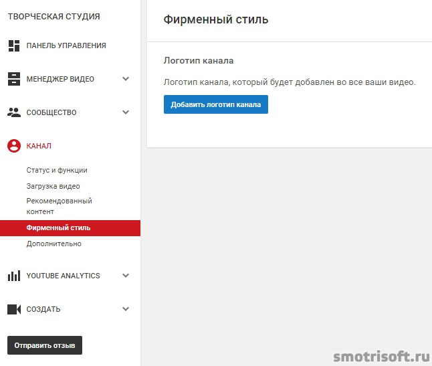Click the video manager icon beside Менеджер видео
Screen dimensions: 432x366
14,79
